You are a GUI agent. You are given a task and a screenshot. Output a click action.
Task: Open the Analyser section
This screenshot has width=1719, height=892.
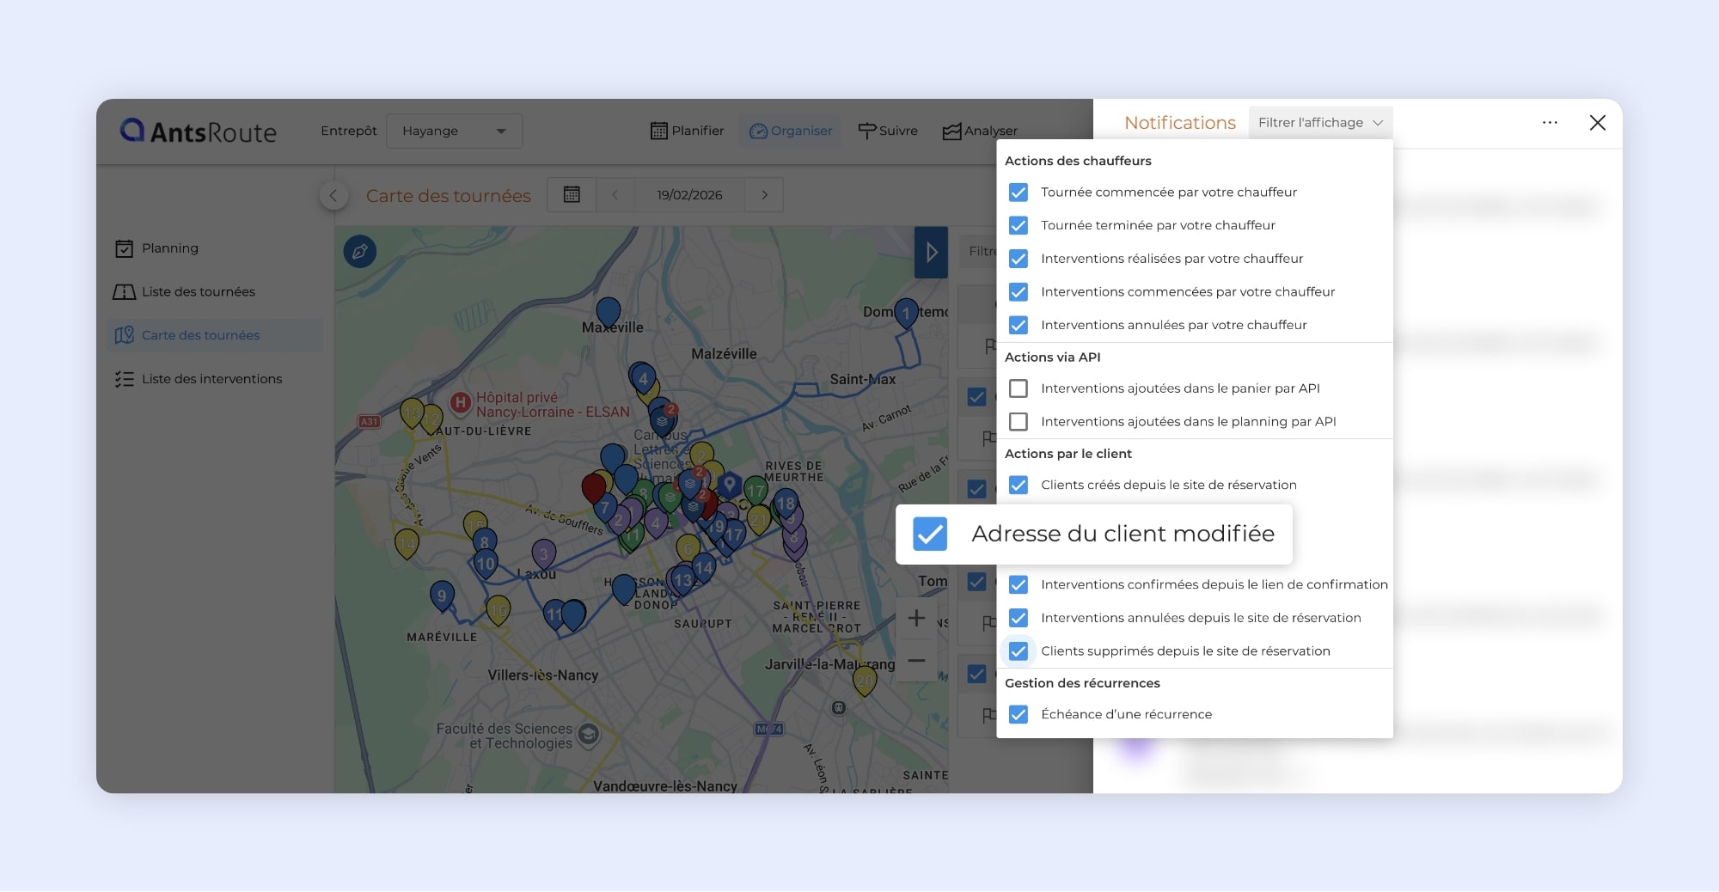(x=980, y=131)
